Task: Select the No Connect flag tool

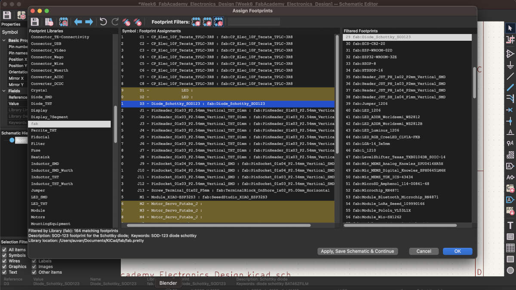Action: pyautogui.click(x=510, y=110)
